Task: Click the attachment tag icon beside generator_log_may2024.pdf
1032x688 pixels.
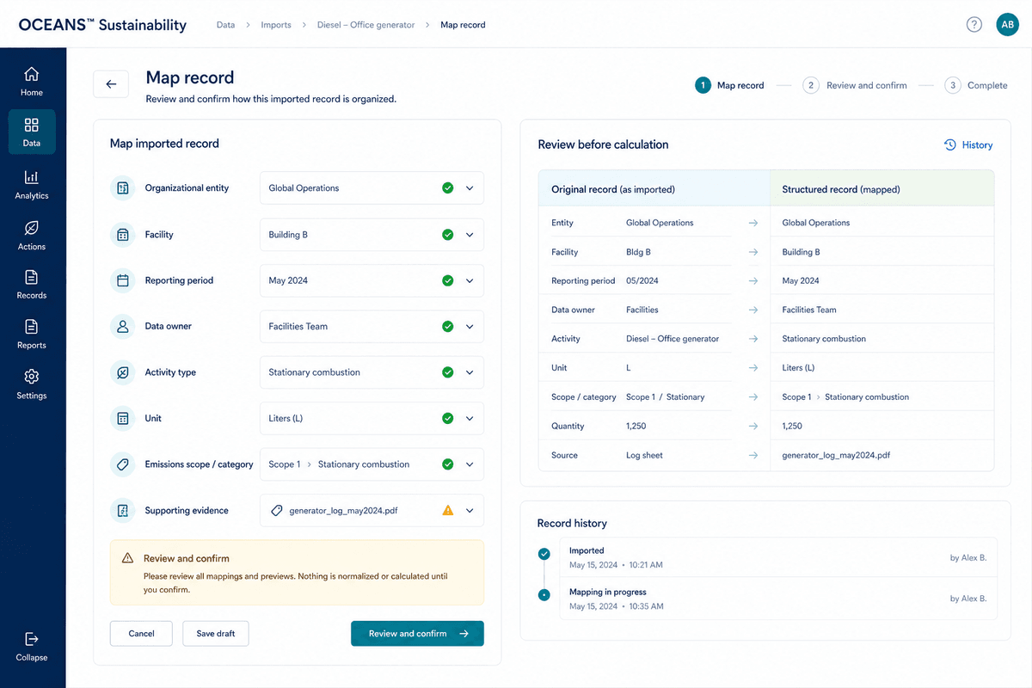Action: [x=276, y=510]
